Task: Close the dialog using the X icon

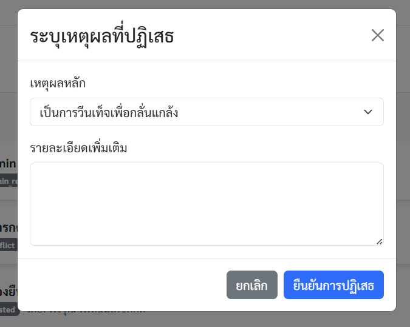Action: [x=377, y=35]
